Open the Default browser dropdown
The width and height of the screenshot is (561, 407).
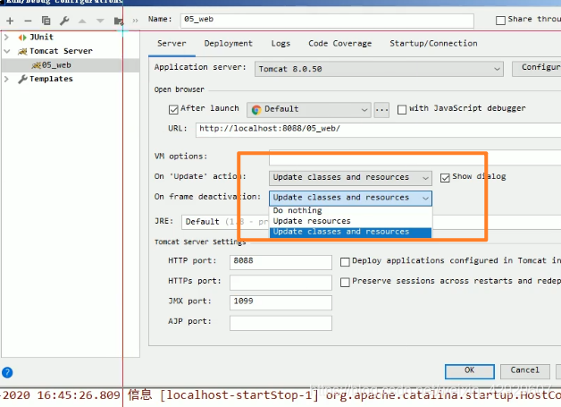coord(309,110)
